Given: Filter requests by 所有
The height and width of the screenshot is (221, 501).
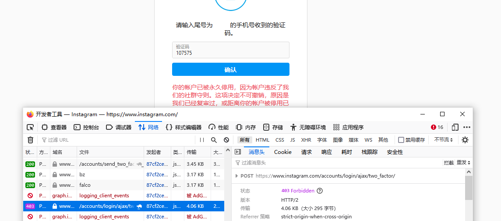Looking at the screenshot, I should tap(245, 140).
